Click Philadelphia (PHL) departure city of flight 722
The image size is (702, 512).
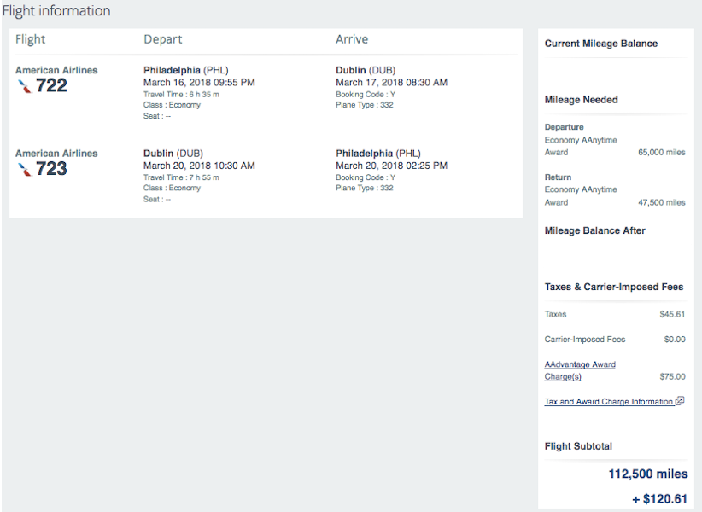click(185, 70)
